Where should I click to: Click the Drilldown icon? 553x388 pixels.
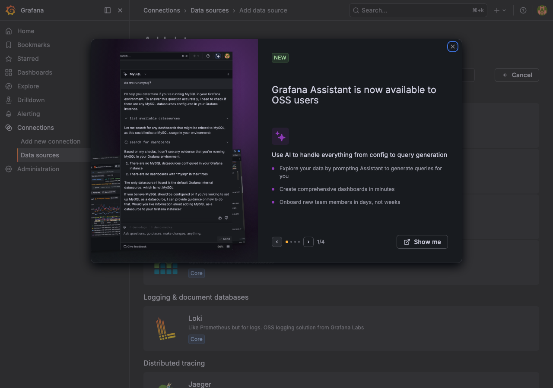click(9, 100)
